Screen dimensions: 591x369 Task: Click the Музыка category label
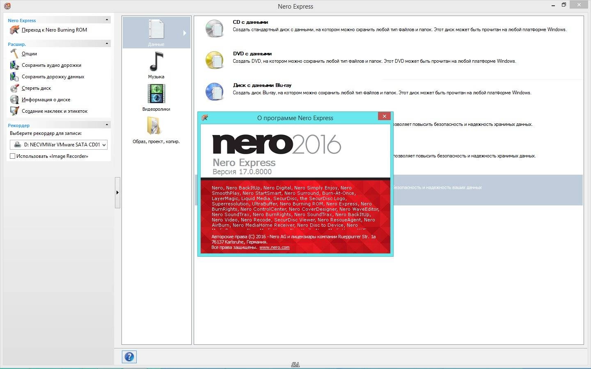click(156, 77)
